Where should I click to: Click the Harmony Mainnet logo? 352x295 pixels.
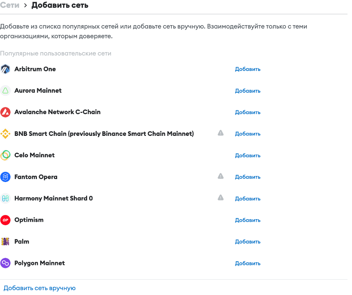(x=5, y=199)
